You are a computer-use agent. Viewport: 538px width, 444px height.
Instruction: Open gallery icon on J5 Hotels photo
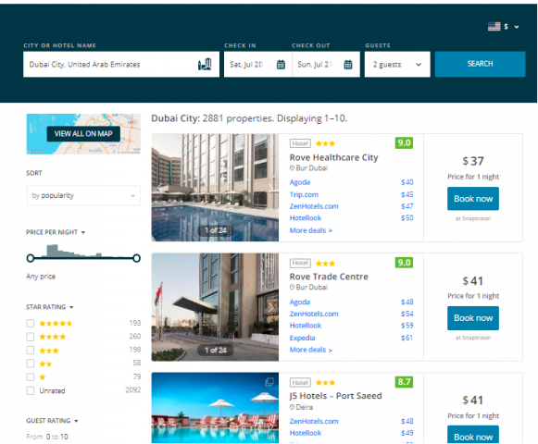[x=269, y=382]
